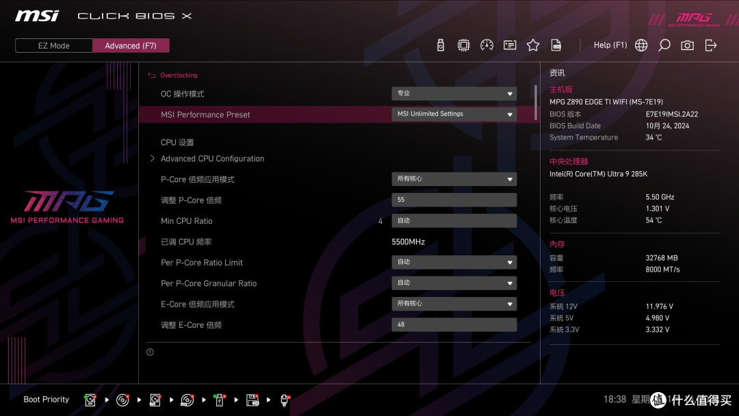Click the 11.976 V system 12V reading

[x=660, y=307]
